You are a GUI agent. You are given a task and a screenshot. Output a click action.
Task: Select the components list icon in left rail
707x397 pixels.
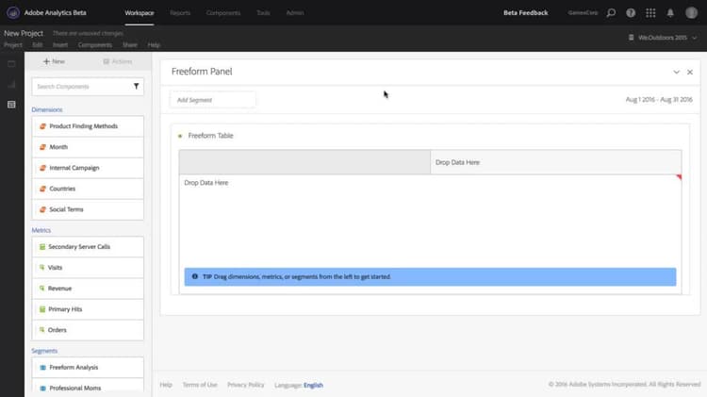[x=11, y=105]
